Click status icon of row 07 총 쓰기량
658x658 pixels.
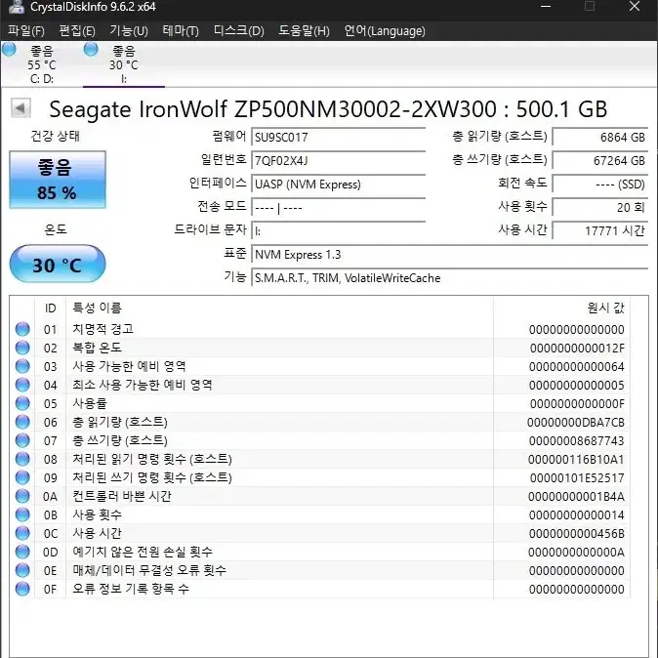click(x=22, y=440)
